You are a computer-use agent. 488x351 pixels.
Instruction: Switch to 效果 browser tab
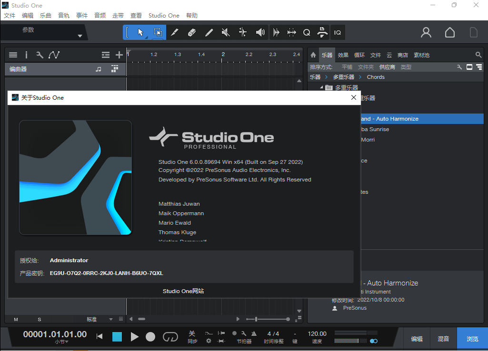343,55
